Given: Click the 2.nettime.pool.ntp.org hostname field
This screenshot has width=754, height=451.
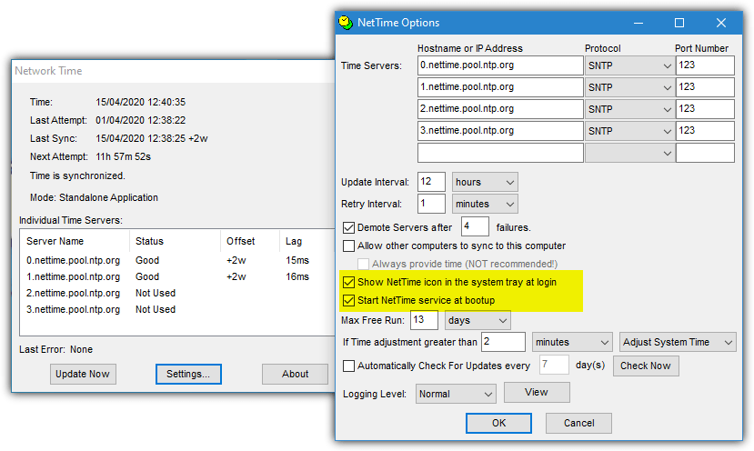Looking at the screenshot, I should click(x=500, y=109).
